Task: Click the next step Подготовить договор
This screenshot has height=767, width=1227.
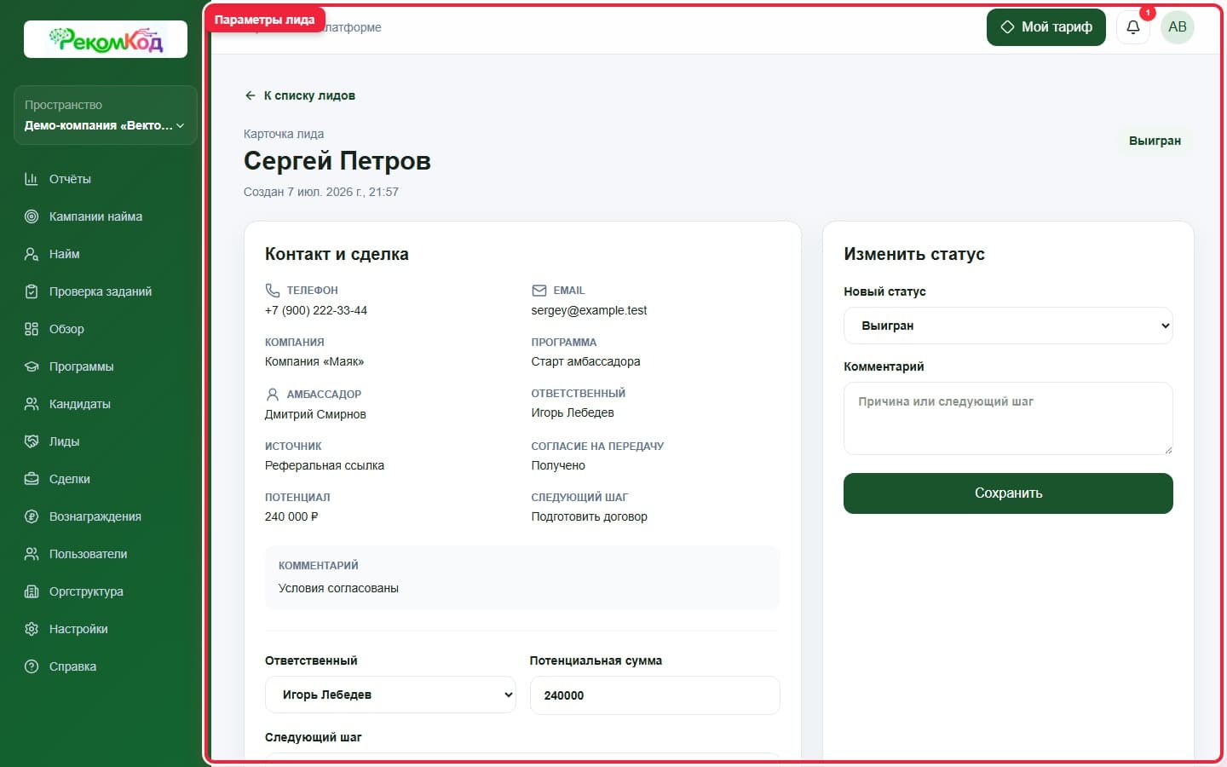Action: point(589,516)
